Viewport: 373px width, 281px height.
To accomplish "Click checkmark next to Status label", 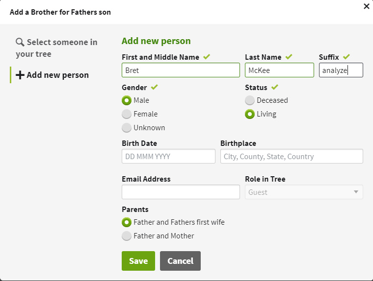I will tap(274, 87).
